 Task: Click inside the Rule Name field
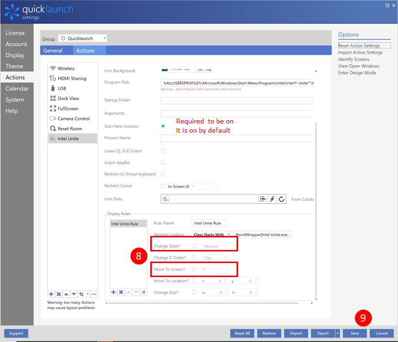[208, 223]
